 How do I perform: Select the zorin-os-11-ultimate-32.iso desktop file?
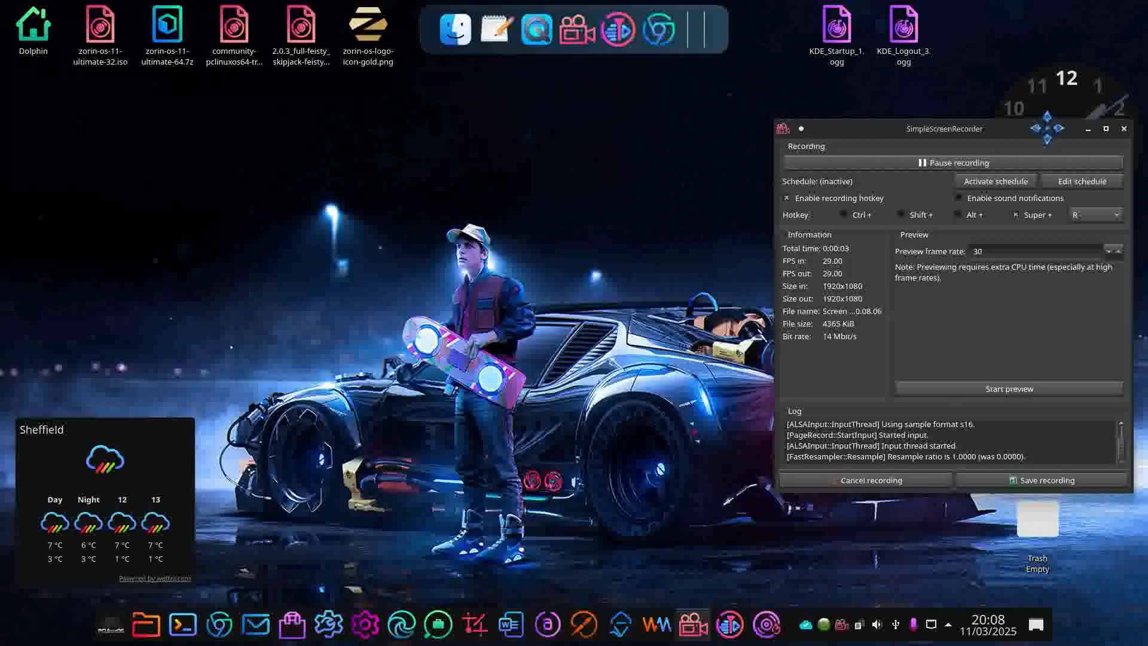pyautogui.click(x=100, y=35)
